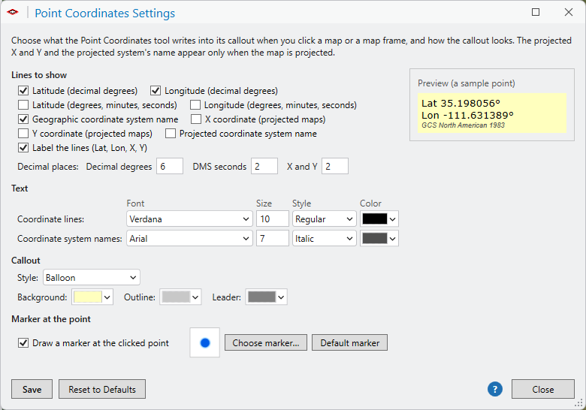Click the Save button
This screenshot has height=410, width=586.
[32, 390]
